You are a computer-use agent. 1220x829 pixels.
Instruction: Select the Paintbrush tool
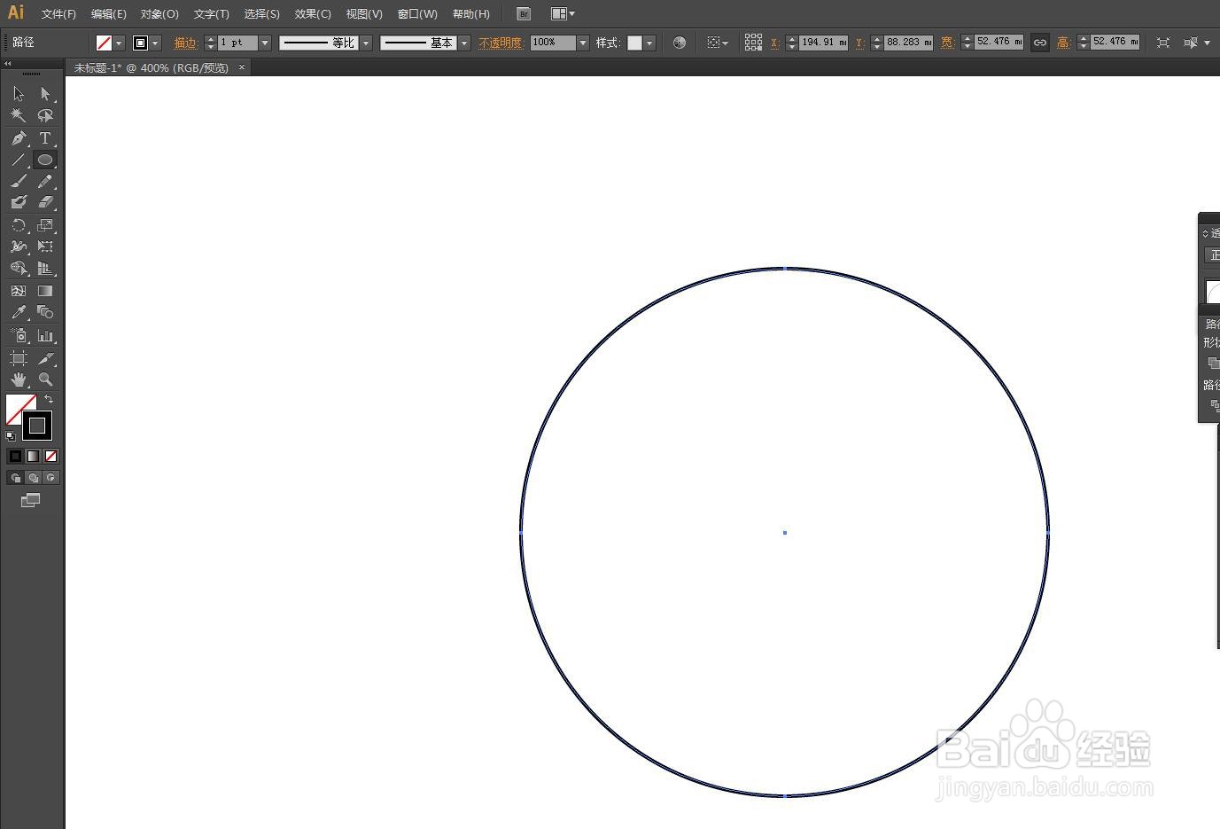(19, 182)
